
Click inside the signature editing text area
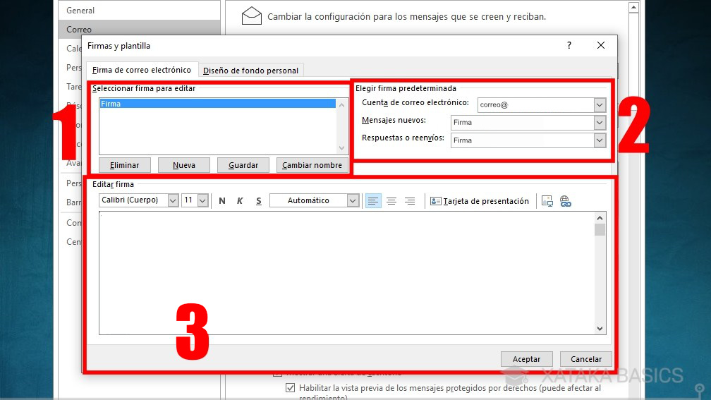click(347, 273)
